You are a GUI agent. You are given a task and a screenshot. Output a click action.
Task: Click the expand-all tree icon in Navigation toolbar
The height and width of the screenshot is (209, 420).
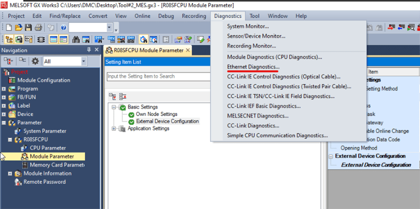click(x=9, y=61)
